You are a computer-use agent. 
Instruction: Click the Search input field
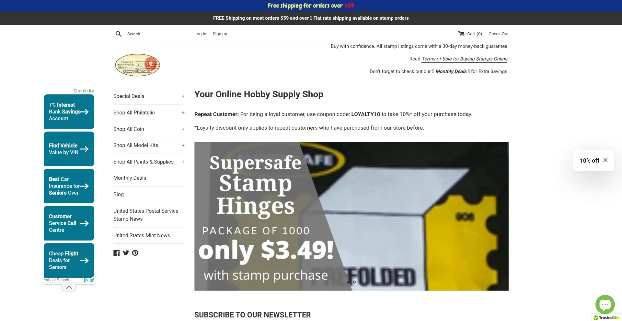(155, 34)
